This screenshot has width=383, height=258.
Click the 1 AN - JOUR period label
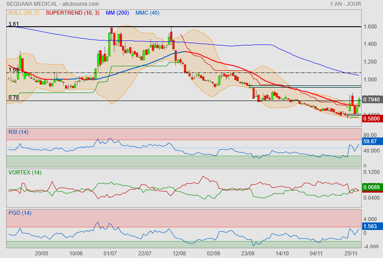coord(345,4)
